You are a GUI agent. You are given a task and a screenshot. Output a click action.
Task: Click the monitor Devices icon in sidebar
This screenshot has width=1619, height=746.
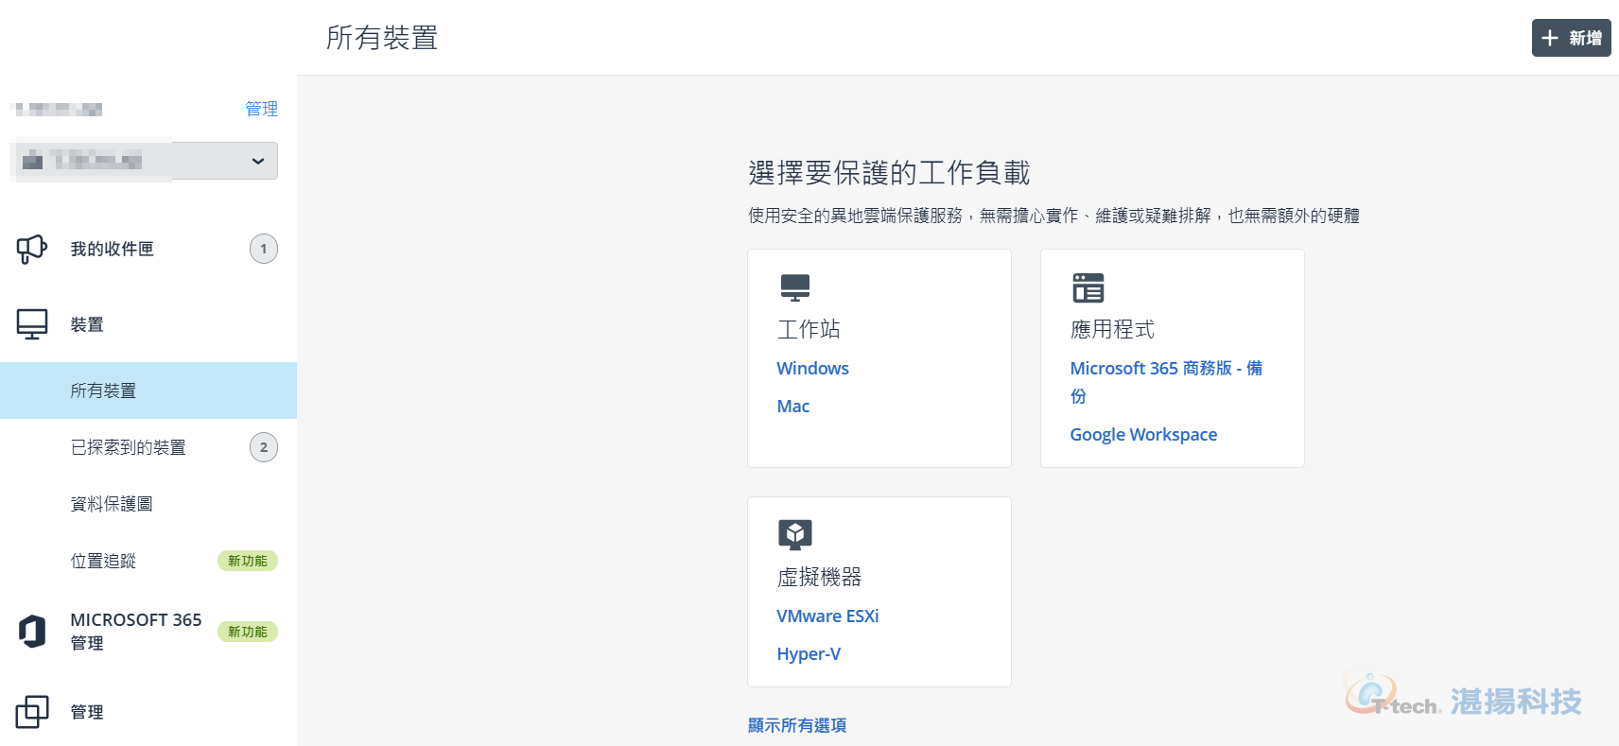tap(31, 324)
